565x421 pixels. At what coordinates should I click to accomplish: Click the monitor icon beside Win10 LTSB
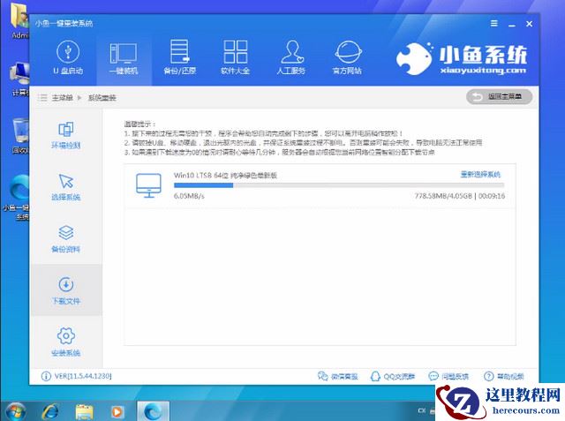pyautogui.click(x=149, y=185)
